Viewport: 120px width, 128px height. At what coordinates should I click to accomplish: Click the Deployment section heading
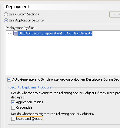18,7
